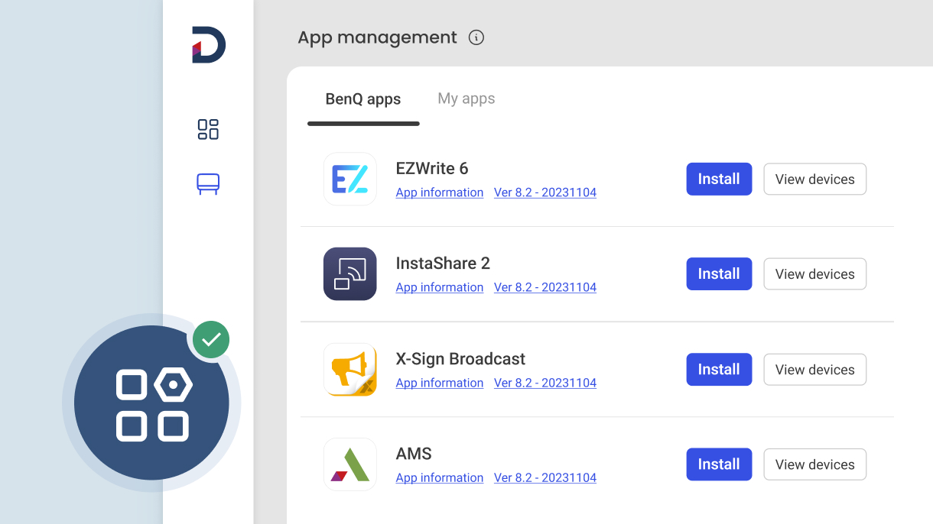Open the info tooltip beside App management
This screenshot has height=524, width=933.
[x=476, y=37]
